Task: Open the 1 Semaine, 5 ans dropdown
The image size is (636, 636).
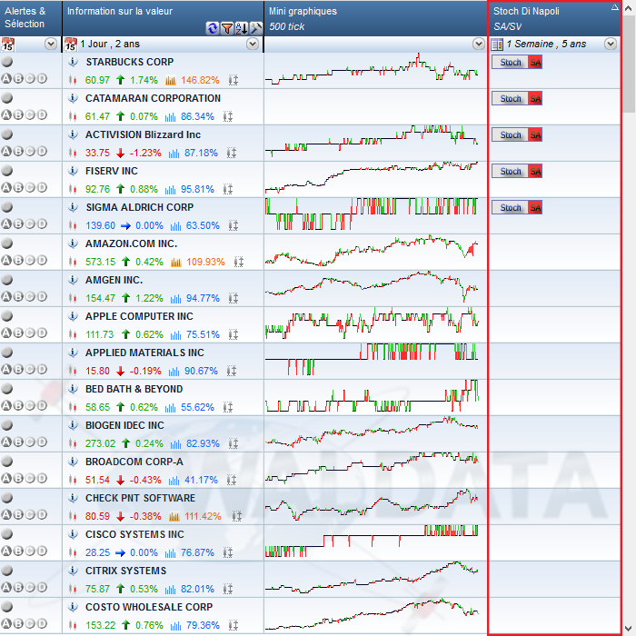Action: 611,44
